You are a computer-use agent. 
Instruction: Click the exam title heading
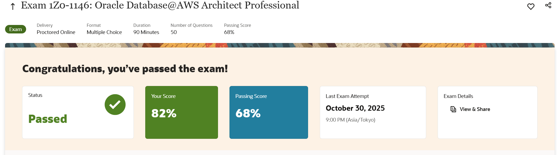coord(160,5)
